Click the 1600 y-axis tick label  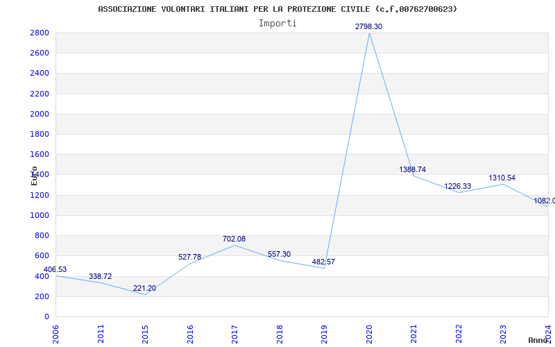point(40,154)
